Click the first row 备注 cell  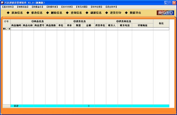(x=161, y=29)
